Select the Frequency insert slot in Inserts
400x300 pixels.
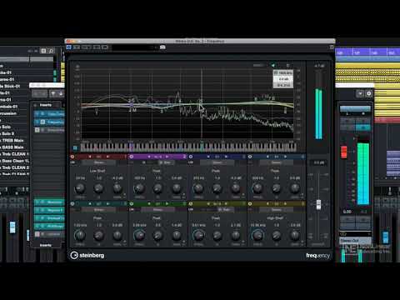tap(49, 122)
